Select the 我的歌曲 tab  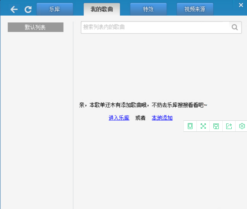102,9
